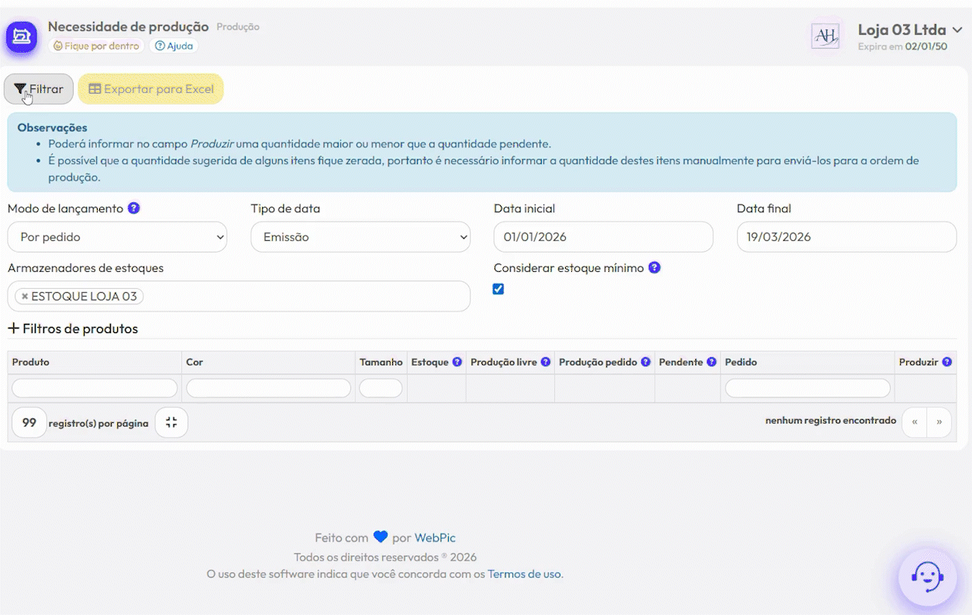Click help icon beside Considerar estoque mínimo
This screenshot has width=972, height=615.
coord(654,268)
